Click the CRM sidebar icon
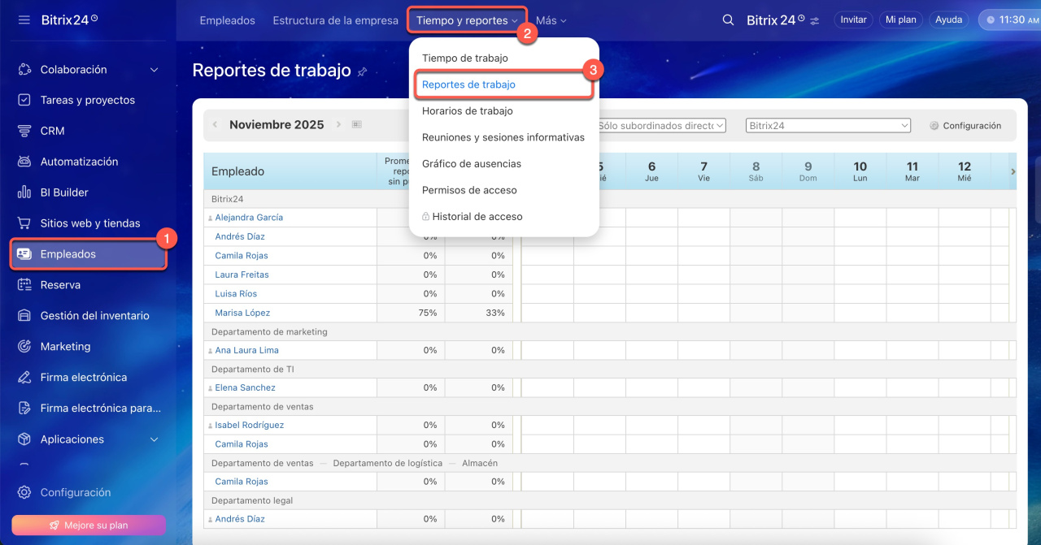Image resolution: width=1041 pixels, height=545 pixels. coord(24,131)
